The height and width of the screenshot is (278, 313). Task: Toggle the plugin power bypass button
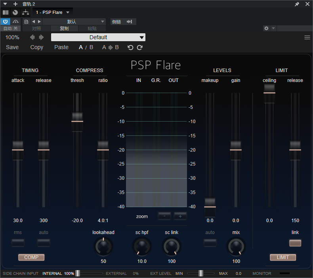tap(5, 21)
